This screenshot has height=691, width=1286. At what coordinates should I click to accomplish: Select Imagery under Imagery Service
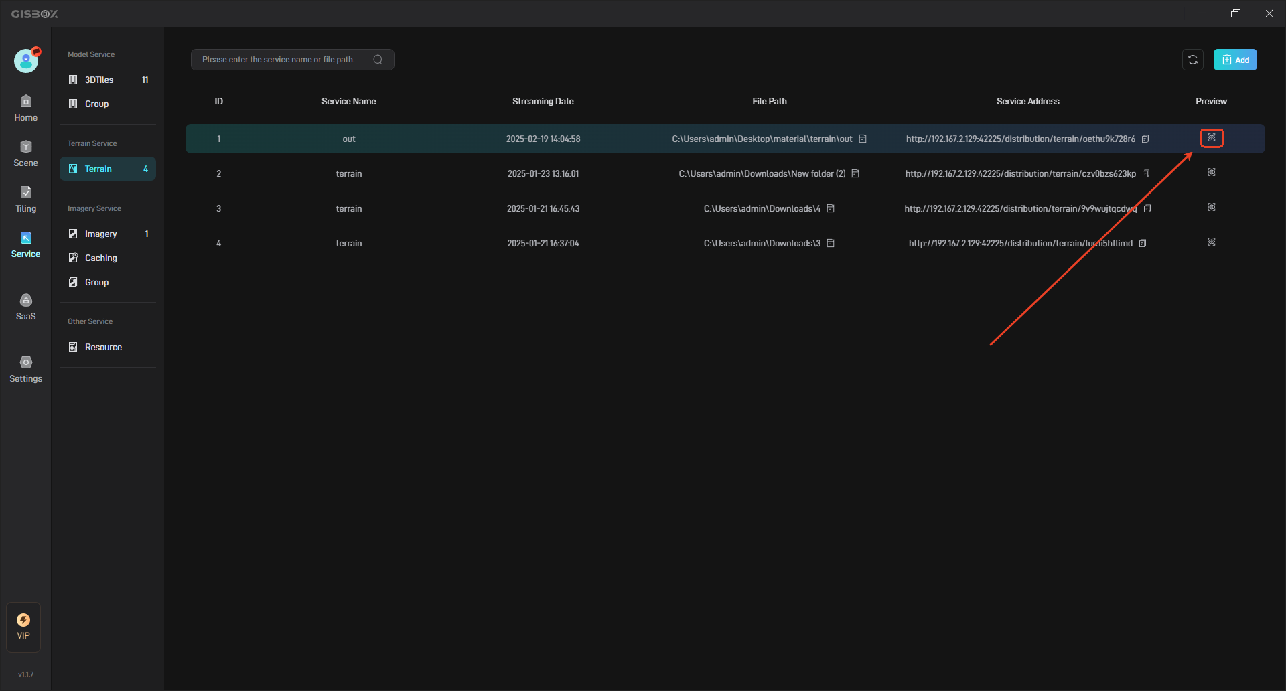pos(101,234)
